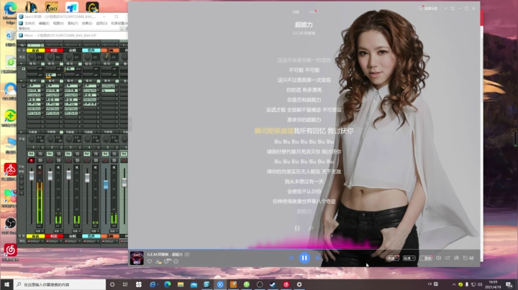Open Task View from the taskbar

[125, 284]
